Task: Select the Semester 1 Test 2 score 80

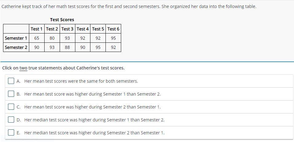Action: point(52,38)
